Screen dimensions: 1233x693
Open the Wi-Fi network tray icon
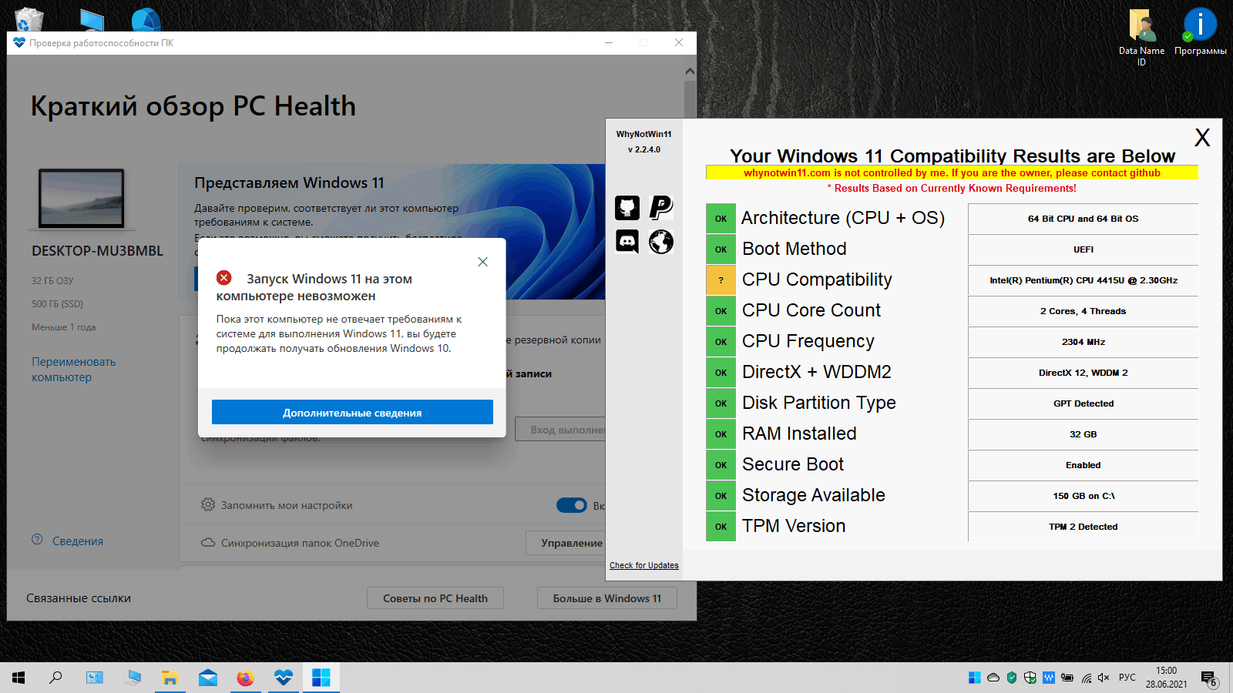tap(1086, 678)
